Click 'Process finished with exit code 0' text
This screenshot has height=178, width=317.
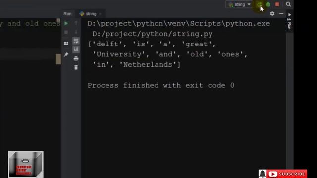coord(161,85)
